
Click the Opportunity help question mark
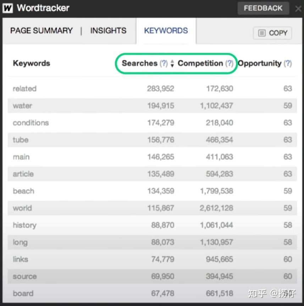click(288, 64)
